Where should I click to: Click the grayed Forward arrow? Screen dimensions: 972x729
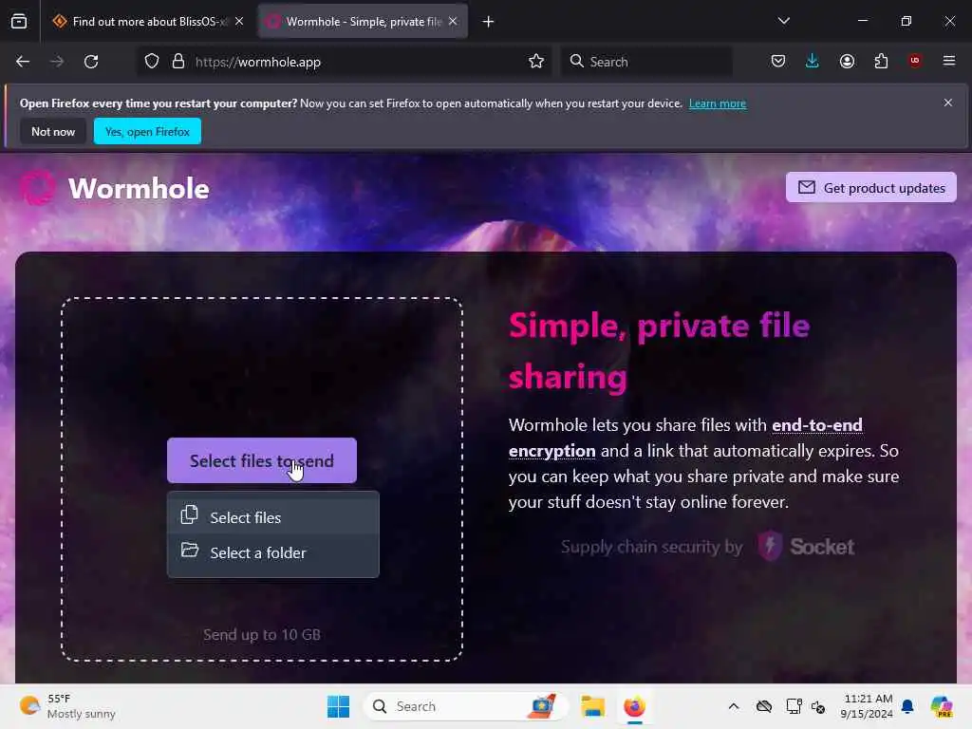[x=56, y=62]
